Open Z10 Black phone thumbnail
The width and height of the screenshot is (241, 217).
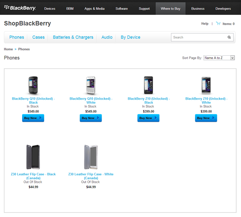149,85
